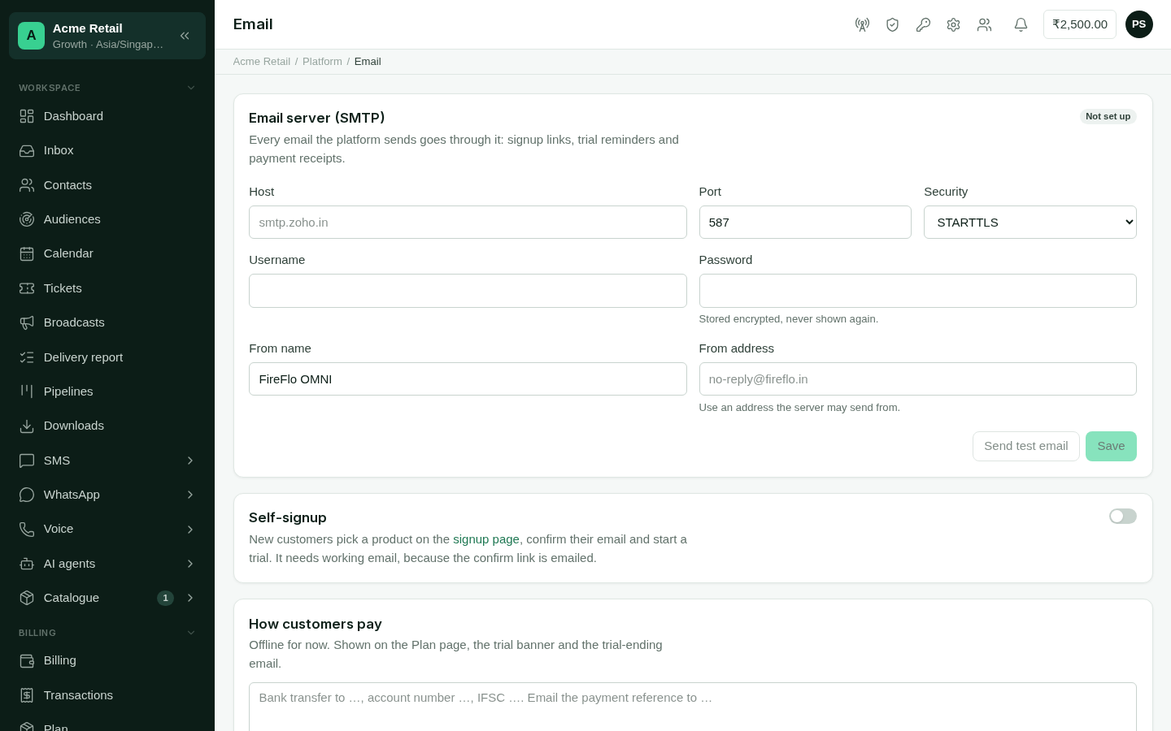Image resolution: width=1171 pixels, height=731 pixels.
Task: Click the Password input
Action: coord(917,291)
